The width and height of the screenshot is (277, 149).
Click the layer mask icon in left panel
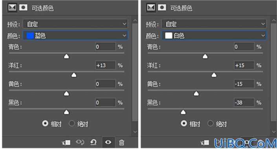pos(23,7)
